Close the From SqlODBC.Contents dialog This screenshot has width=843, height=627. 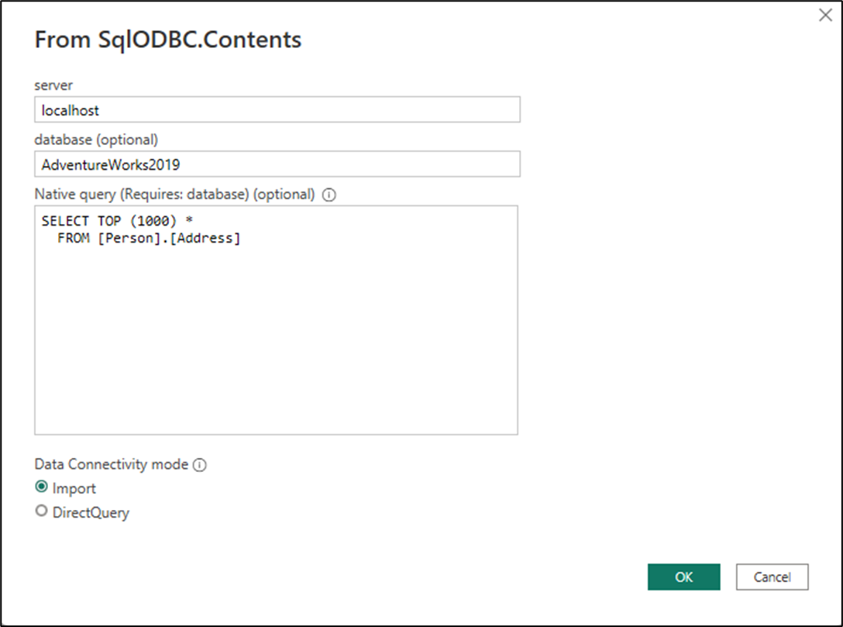(825, 15)
